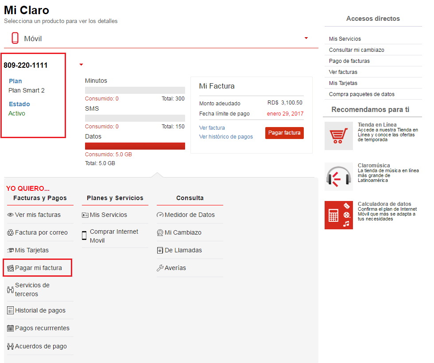Screen dimensions: 434x363
Task: Select Pago de facturas shortcut
Action: (x=349, y=61)
